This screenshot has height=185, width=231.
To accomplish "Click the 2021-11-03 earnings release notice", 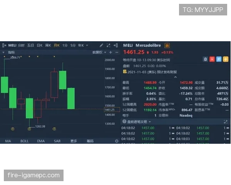I will tap(152, 72).
